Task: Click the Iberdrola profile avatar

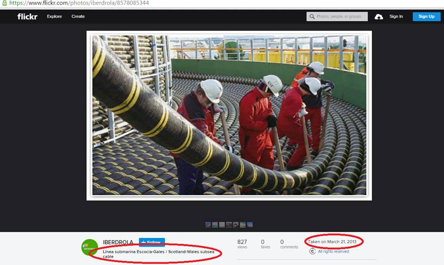Action: tap(89, 247)
